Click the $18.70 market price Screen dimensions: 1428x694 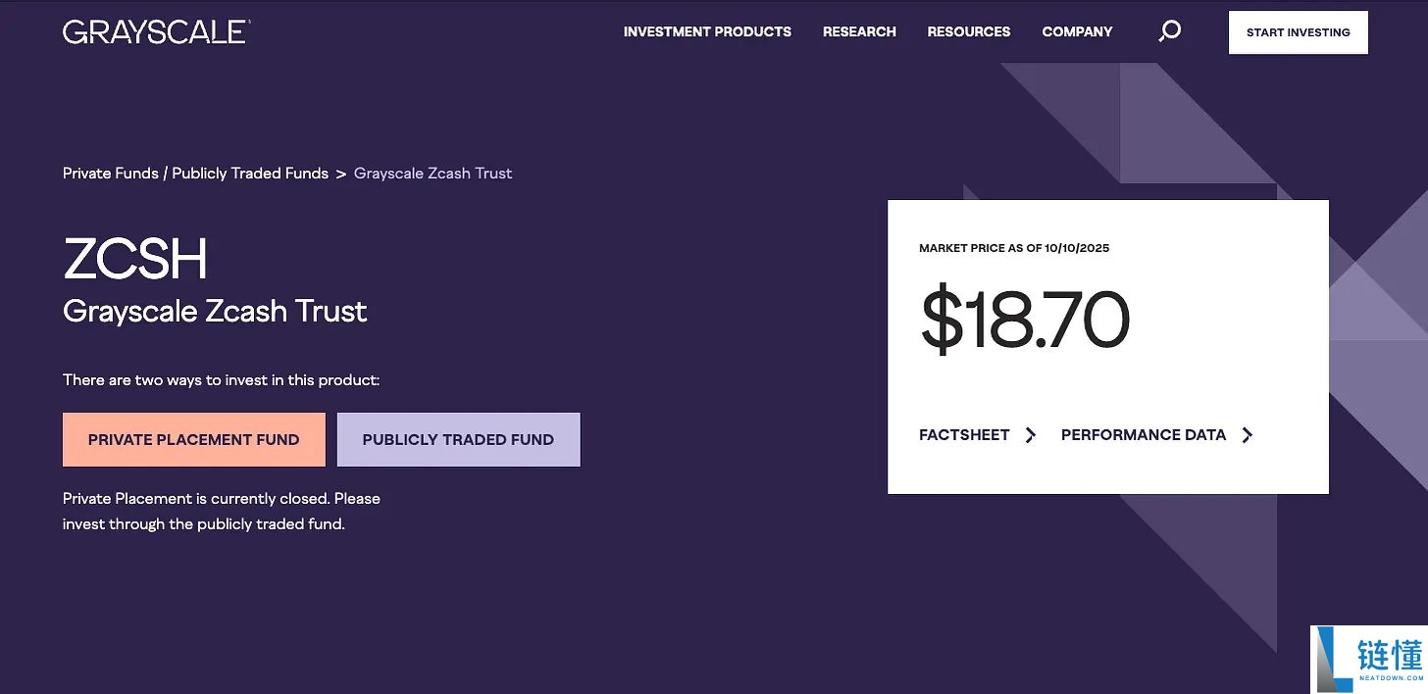[1024, 321]
